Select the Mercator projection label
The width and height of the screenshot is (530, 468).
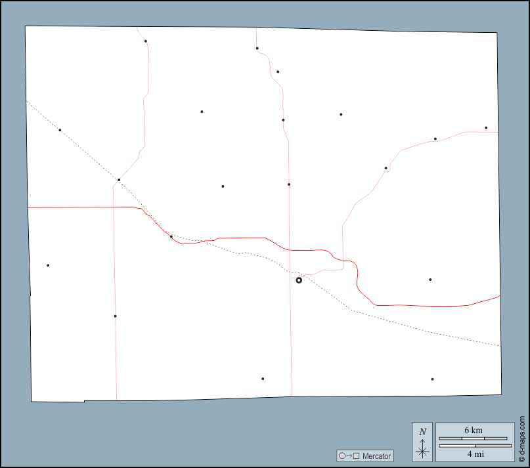[377, 456]
